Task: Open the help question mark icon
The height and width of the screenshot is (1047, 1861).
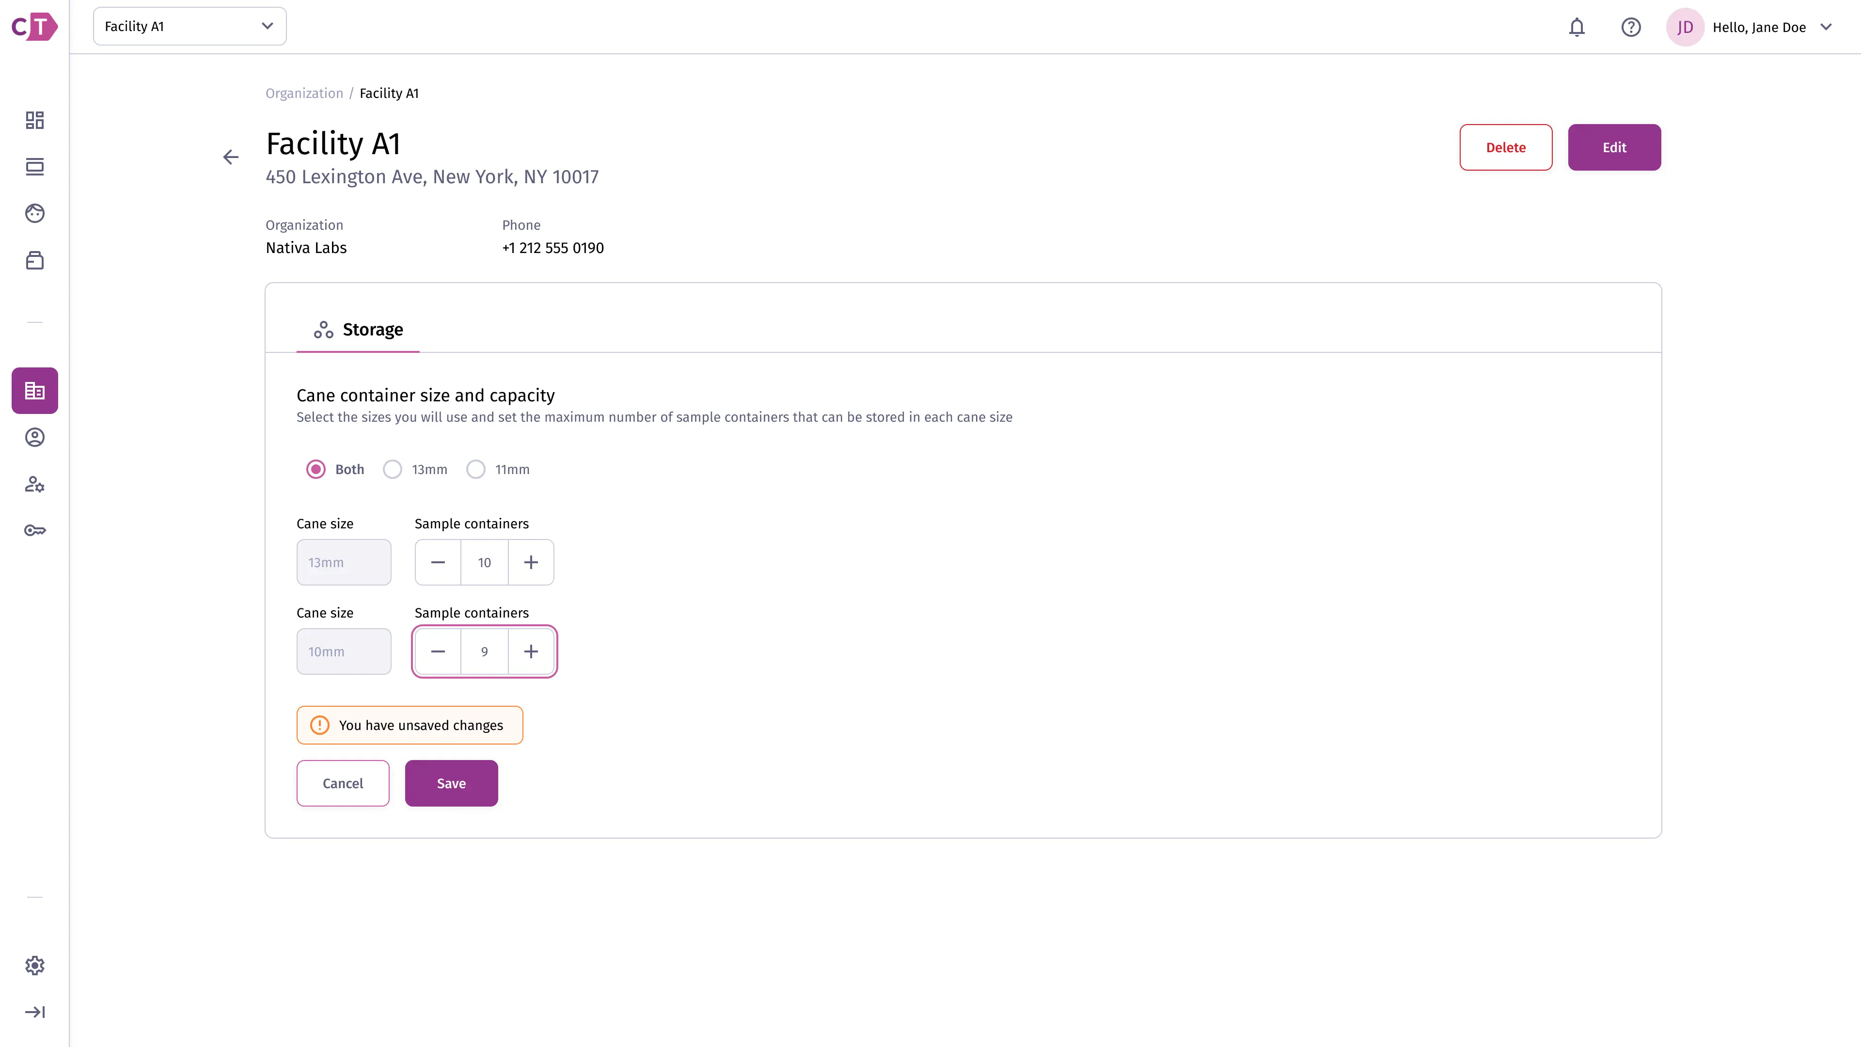Action: (1630, 28)
